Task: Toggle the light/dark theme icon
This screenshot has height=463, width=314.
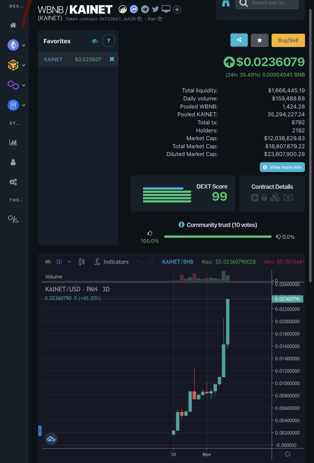Action: pyautogui.click(x=13, y=219)
